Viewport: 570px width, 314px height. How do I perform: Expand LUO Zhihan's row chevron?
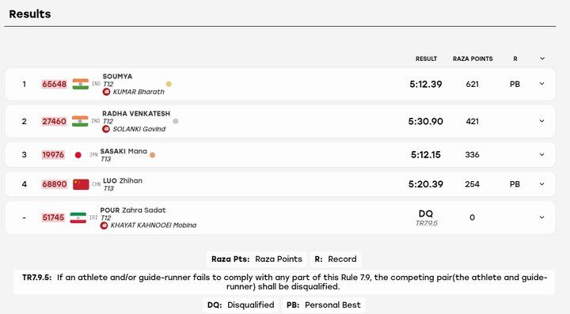tap(541, 184)
